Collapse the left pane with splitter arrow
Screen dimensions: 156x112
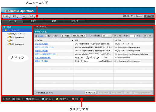(33, 58)
